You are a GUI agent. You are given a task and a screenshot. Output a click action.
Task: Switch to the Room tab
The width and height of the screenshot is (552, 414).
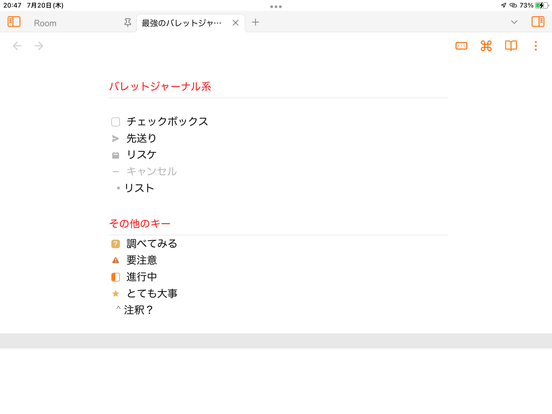point(45,23)
